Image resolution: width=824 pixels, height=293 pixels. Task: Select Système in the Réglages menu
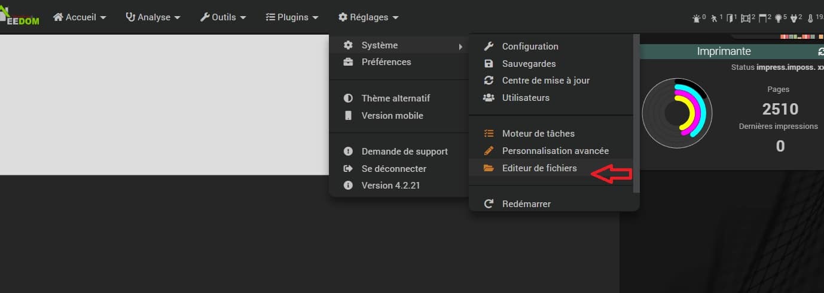[x=399, y=45]
